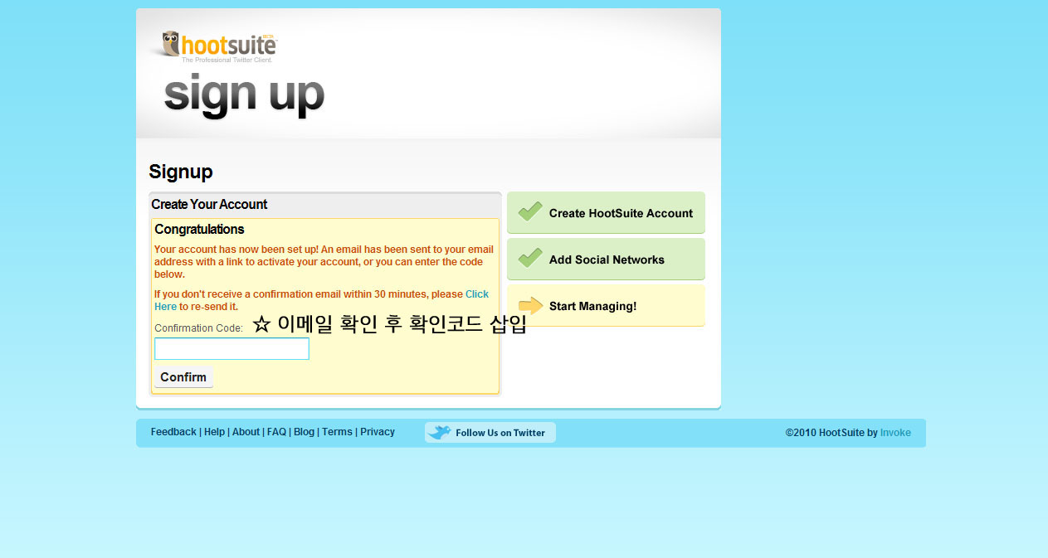1048x558 pixels.
Task: Click the ©2010 HootSuite copyright text
Action: [831, 433]
